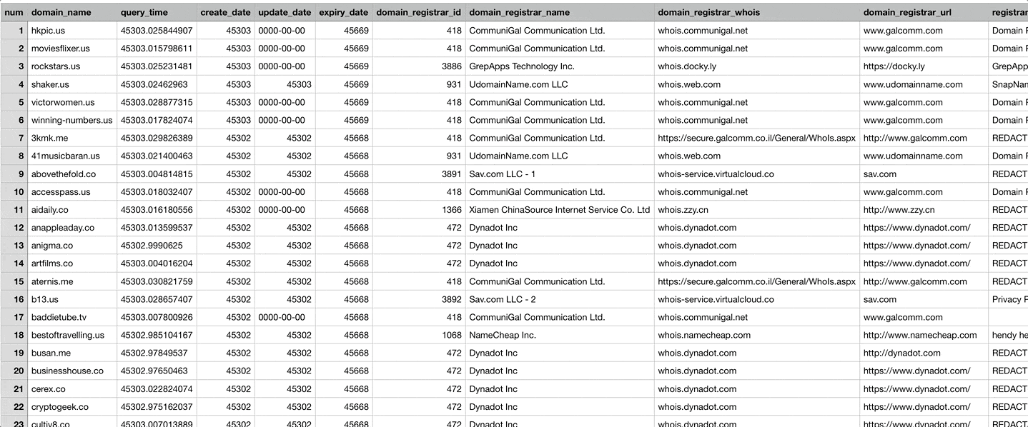Select the Xiamen ChinaSource Internet Service cell
This screenshot has width=1028, height=427.
(x=559, y=210)
